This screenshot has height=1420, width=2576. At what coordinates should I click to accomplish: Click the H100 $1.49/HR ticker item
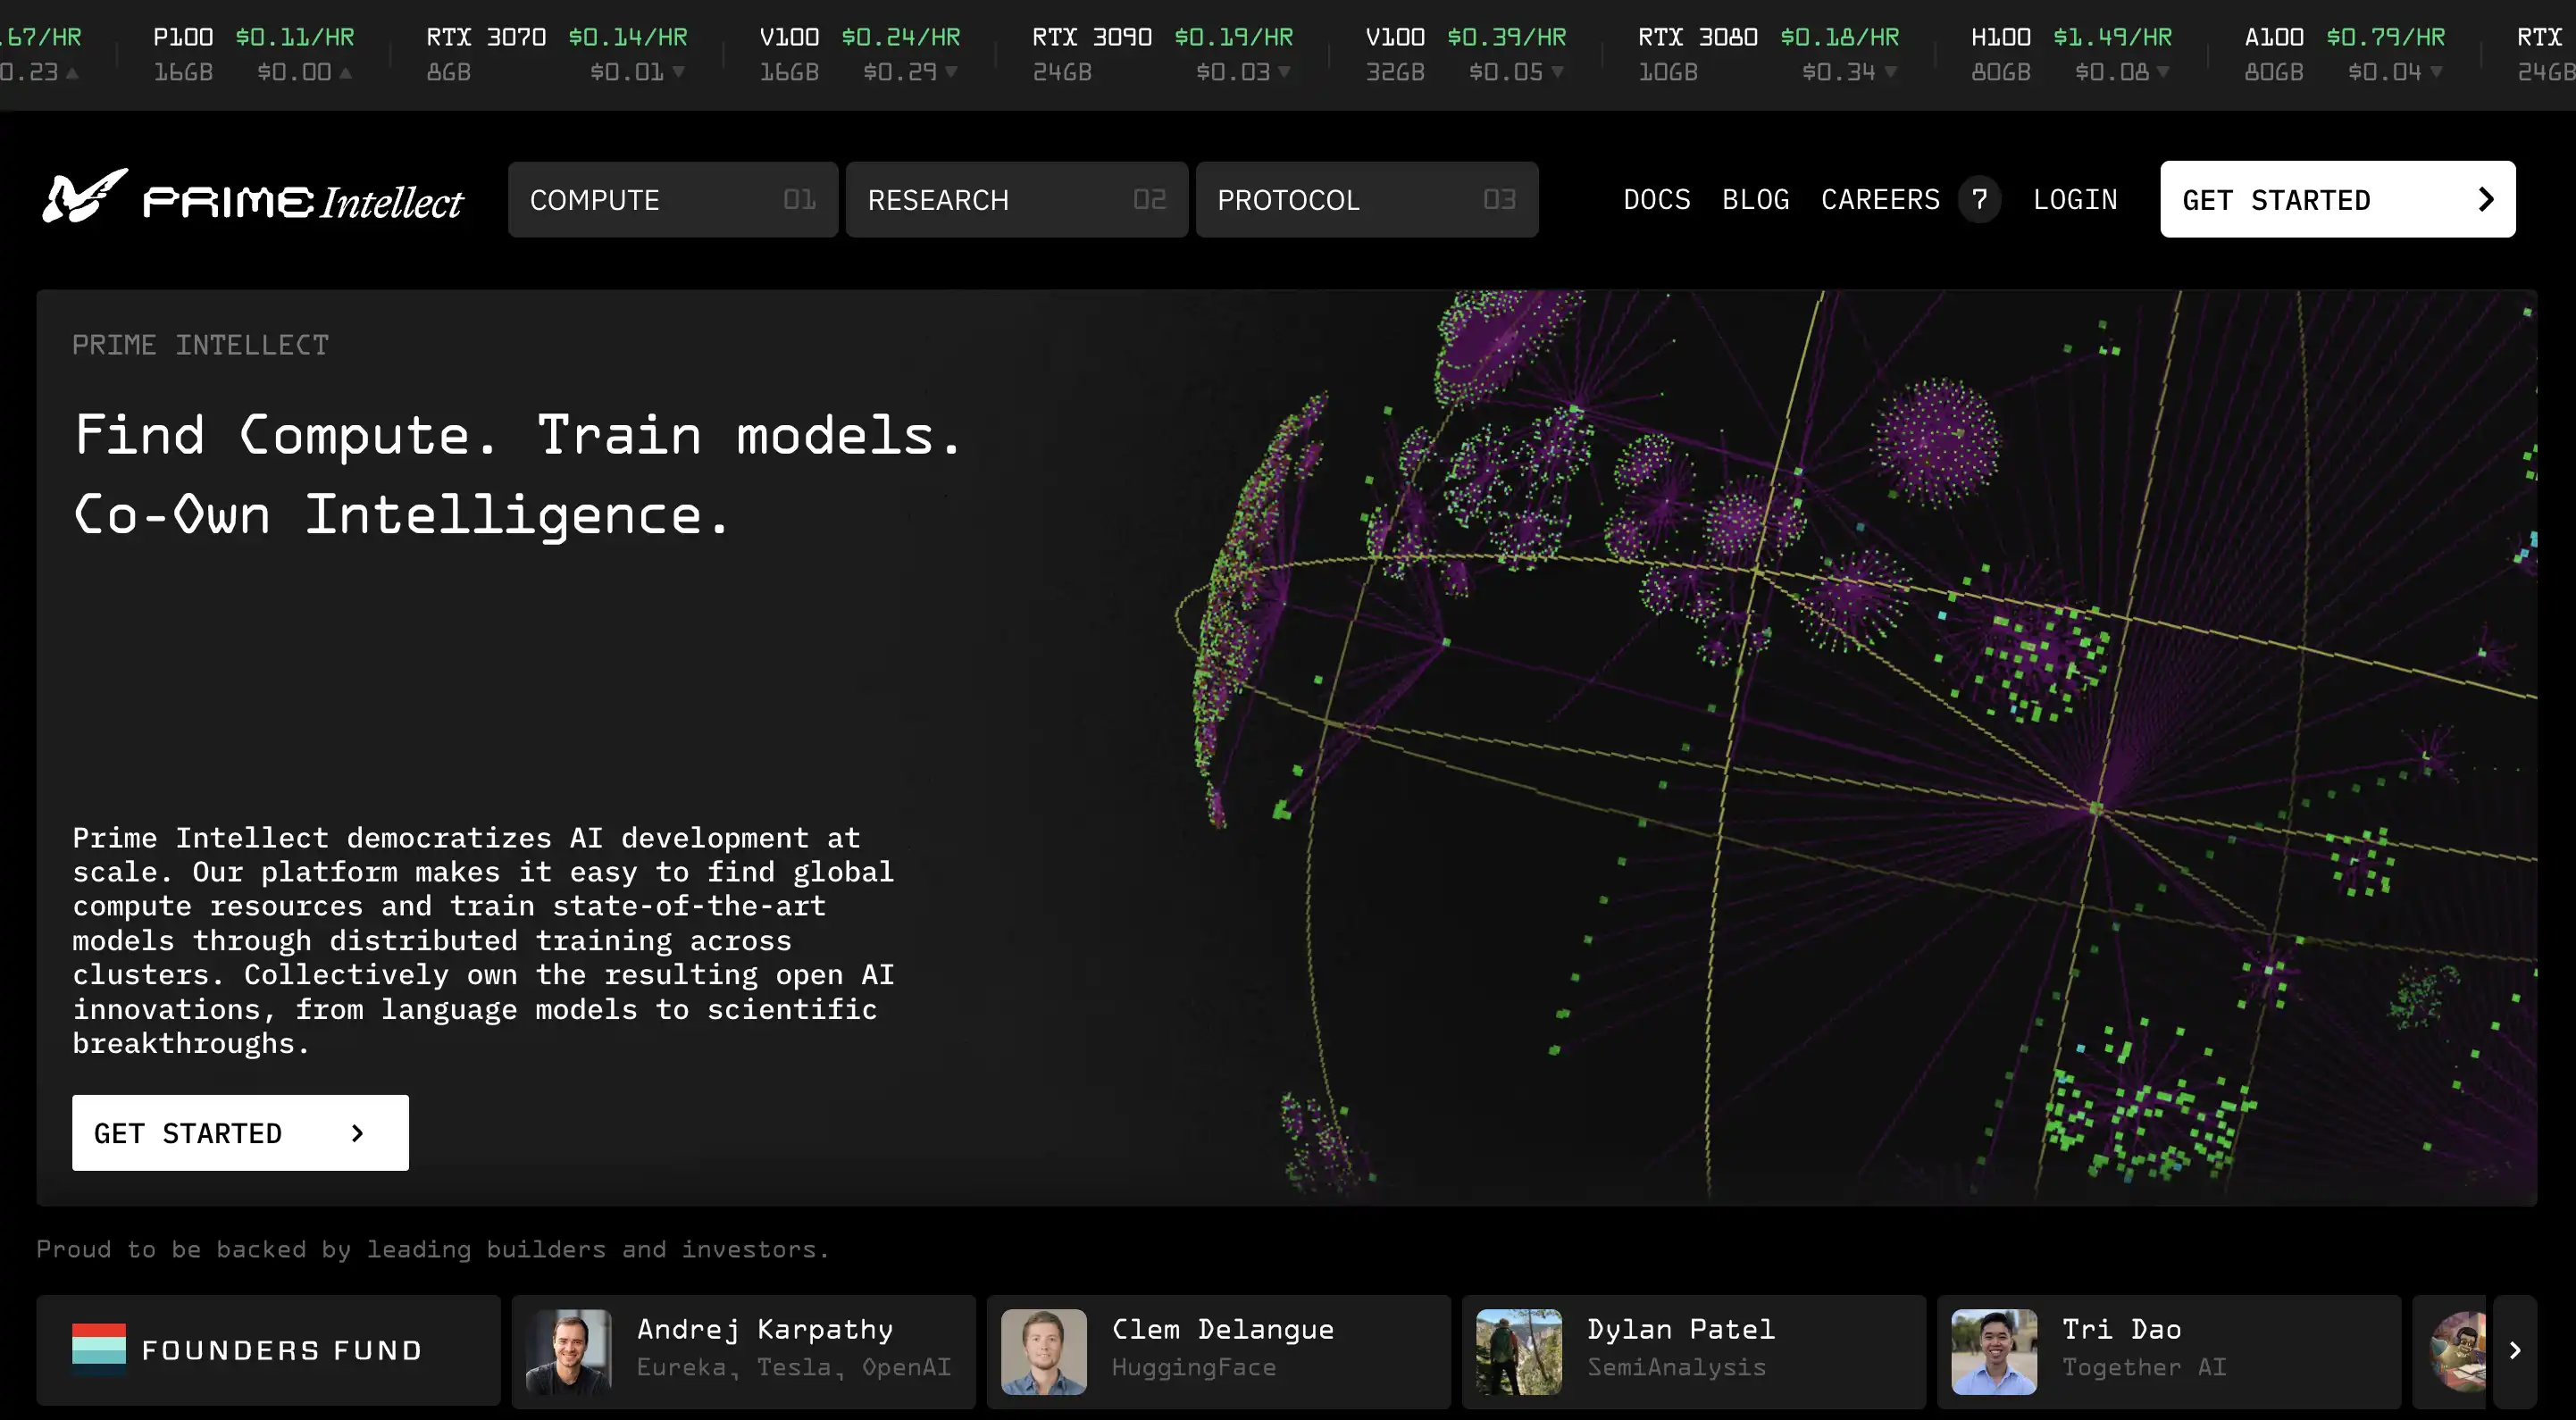[x=2070, y=54]
